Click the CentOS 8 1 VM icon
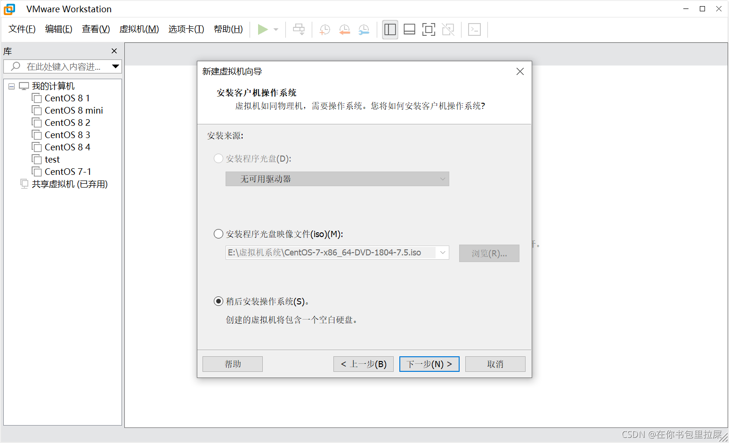The height and width of the screenshot is (443, 729). click(37, 98)
